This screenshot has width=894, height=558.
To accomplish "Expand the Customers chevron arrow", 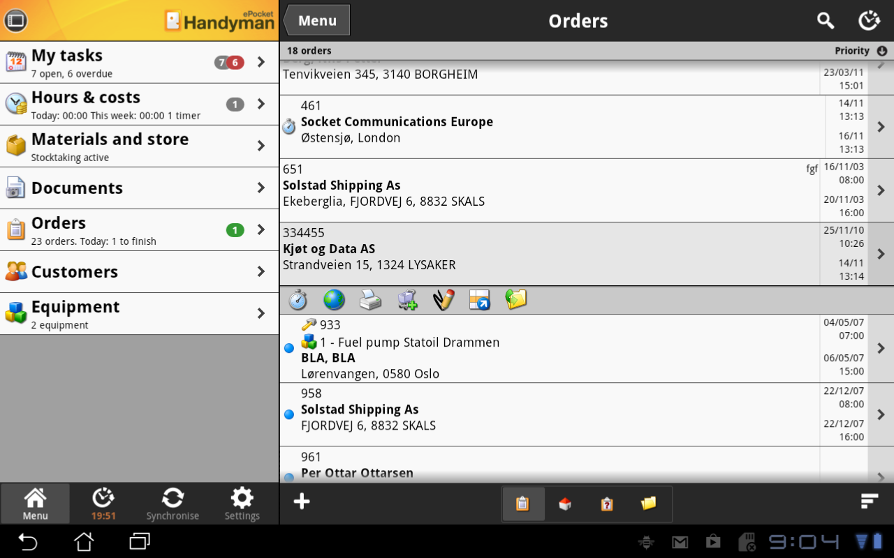I will point(261,271).
